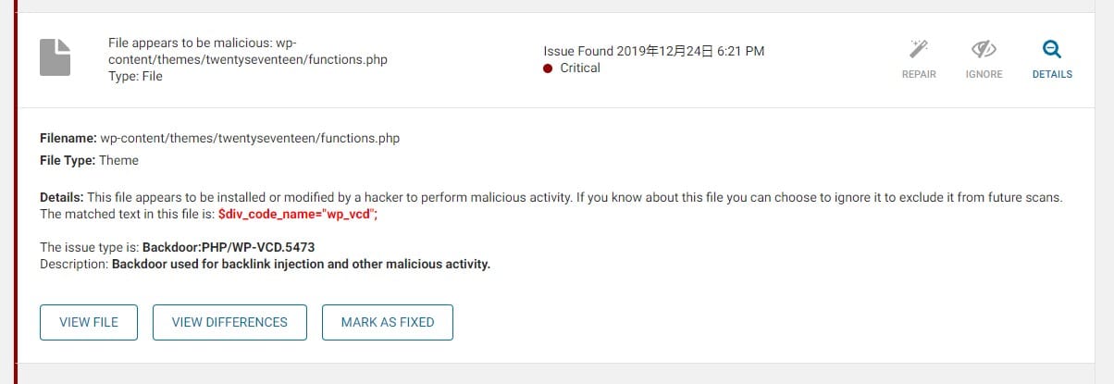Click the Filename path functions.php line
1114x384 pixels.
coord(220,138)
